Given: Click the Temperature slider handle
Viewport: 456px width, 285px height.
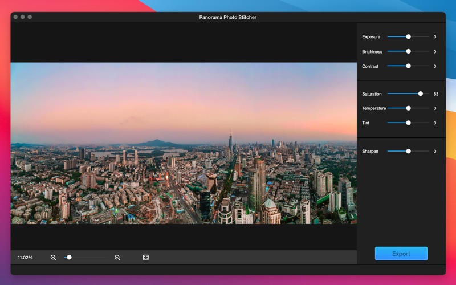Looking at the screenshot, I should [408, 108].
